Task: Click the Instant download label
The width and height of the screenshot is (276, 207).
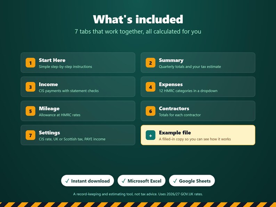Action: [90, 181]
